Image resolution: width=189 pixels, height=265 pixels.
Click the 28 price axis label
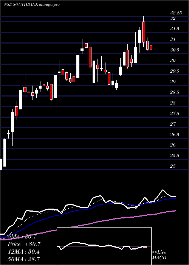[172, 103]
